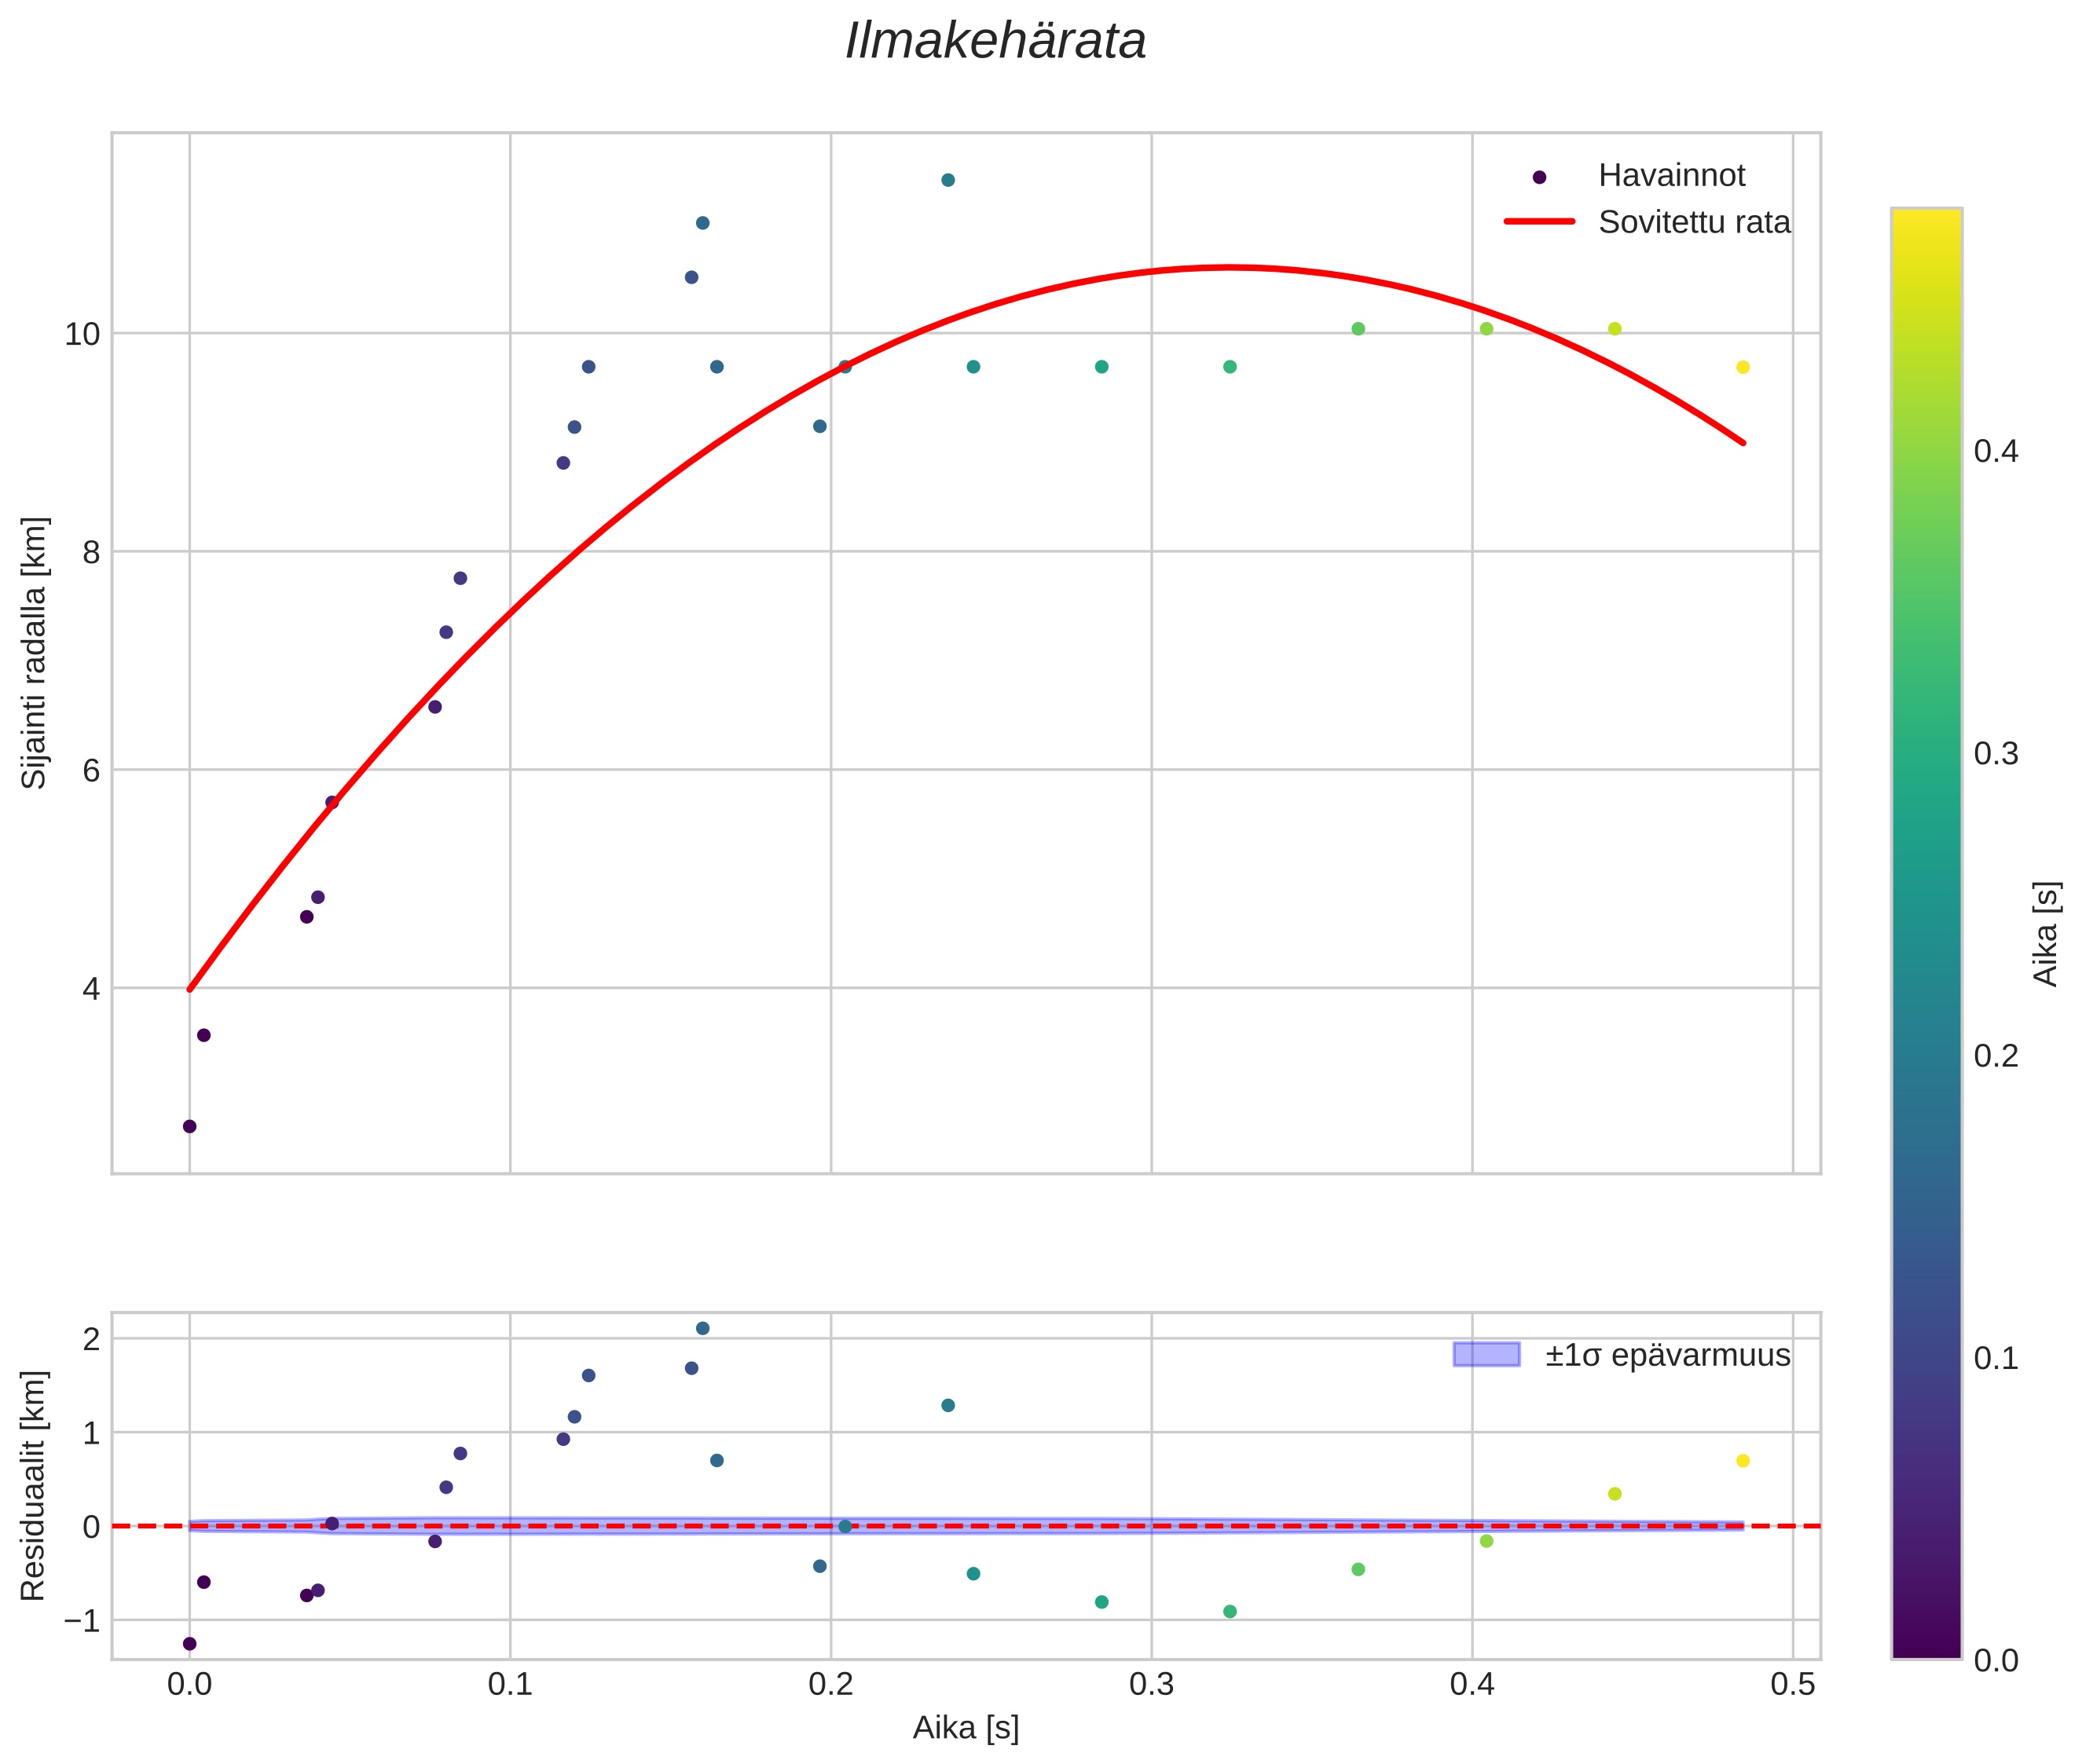
Task: Click the Residuaalit [km] axis label
Action: pyautogui.click(x=34, y=1485)
